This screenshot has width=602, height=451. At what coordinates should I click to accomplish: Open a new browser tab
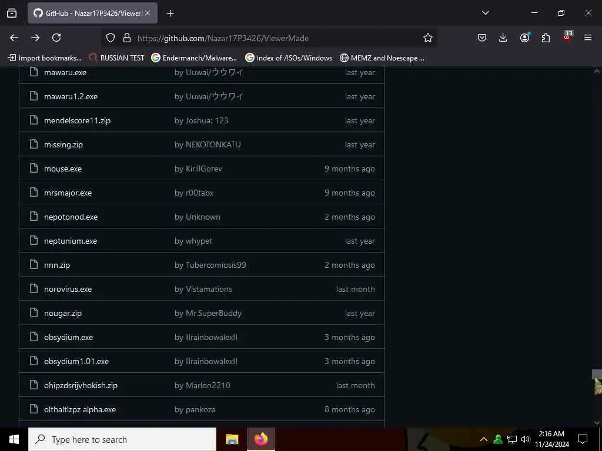point(170,14)
